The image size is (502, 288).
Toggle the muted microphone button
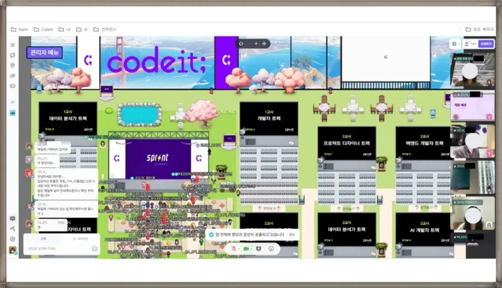(234, 249)
